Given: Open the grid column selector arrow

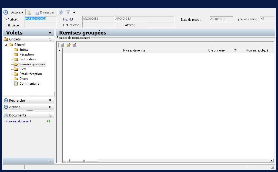Looking at the screenshot, I should [59, 50].
